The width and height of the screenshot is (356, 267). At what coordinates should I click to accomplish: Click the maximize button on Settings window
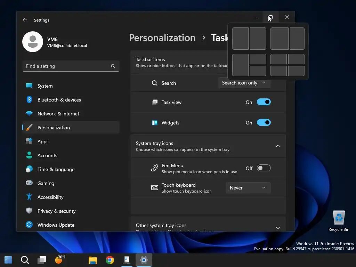(270, 17)
